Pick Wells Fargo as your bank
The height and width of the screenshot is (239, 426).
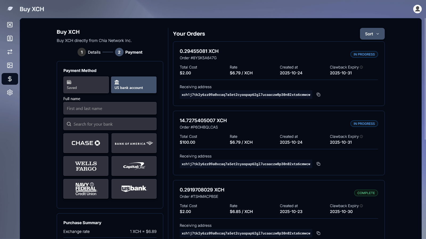click(86, 166)
